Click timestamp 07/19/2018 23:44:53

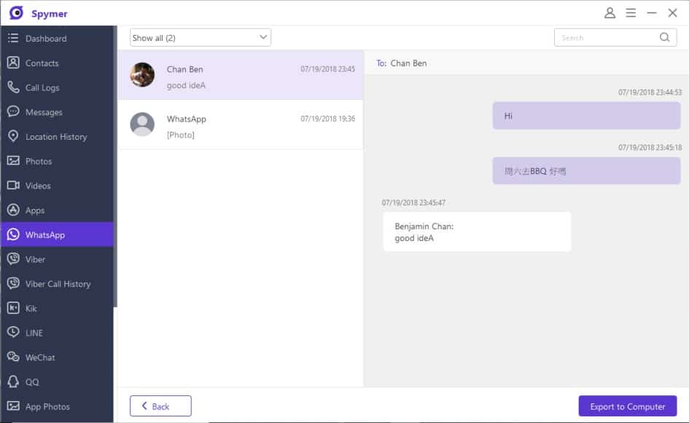[650, 92]
